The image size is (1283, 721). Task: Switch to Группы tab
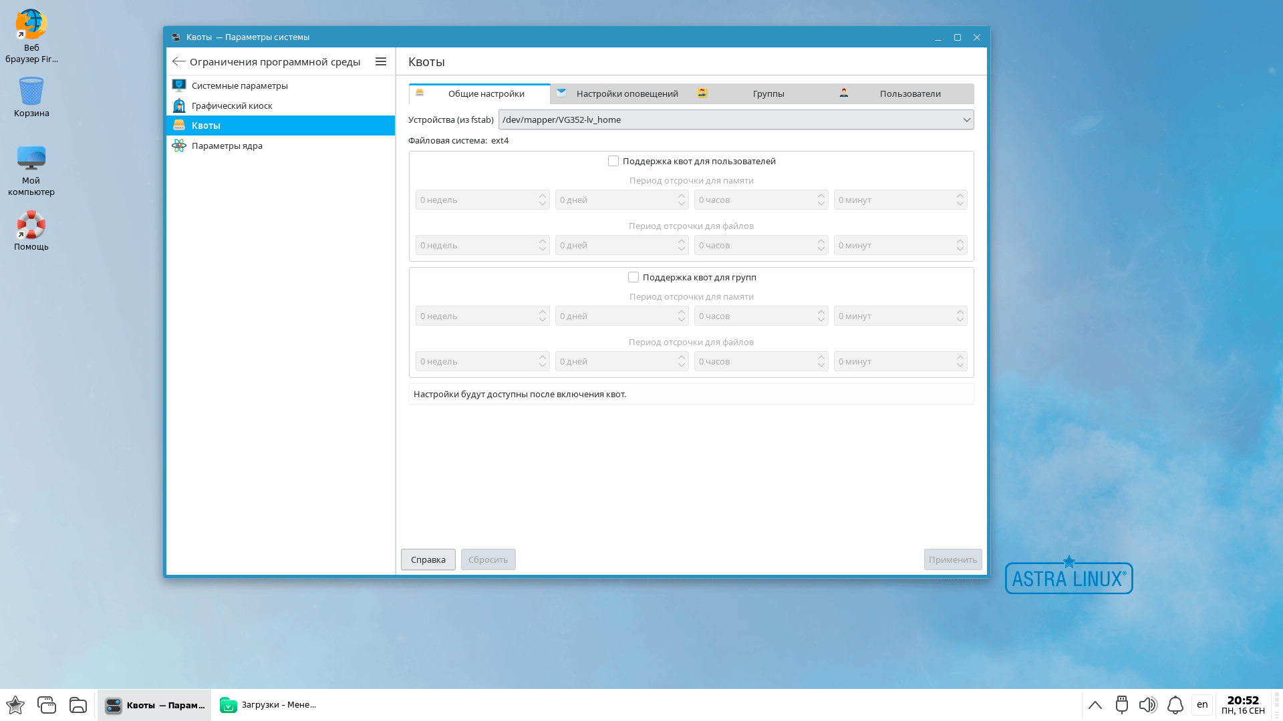(768, 93)
